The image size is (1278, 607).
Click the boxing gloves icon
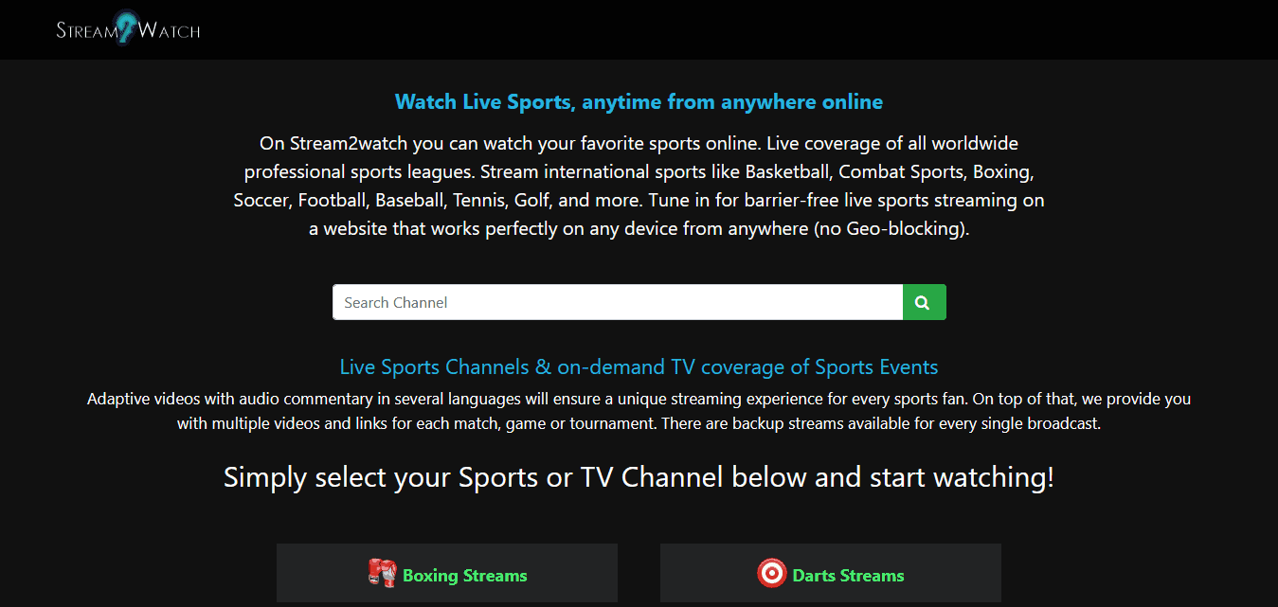point(382,573)
